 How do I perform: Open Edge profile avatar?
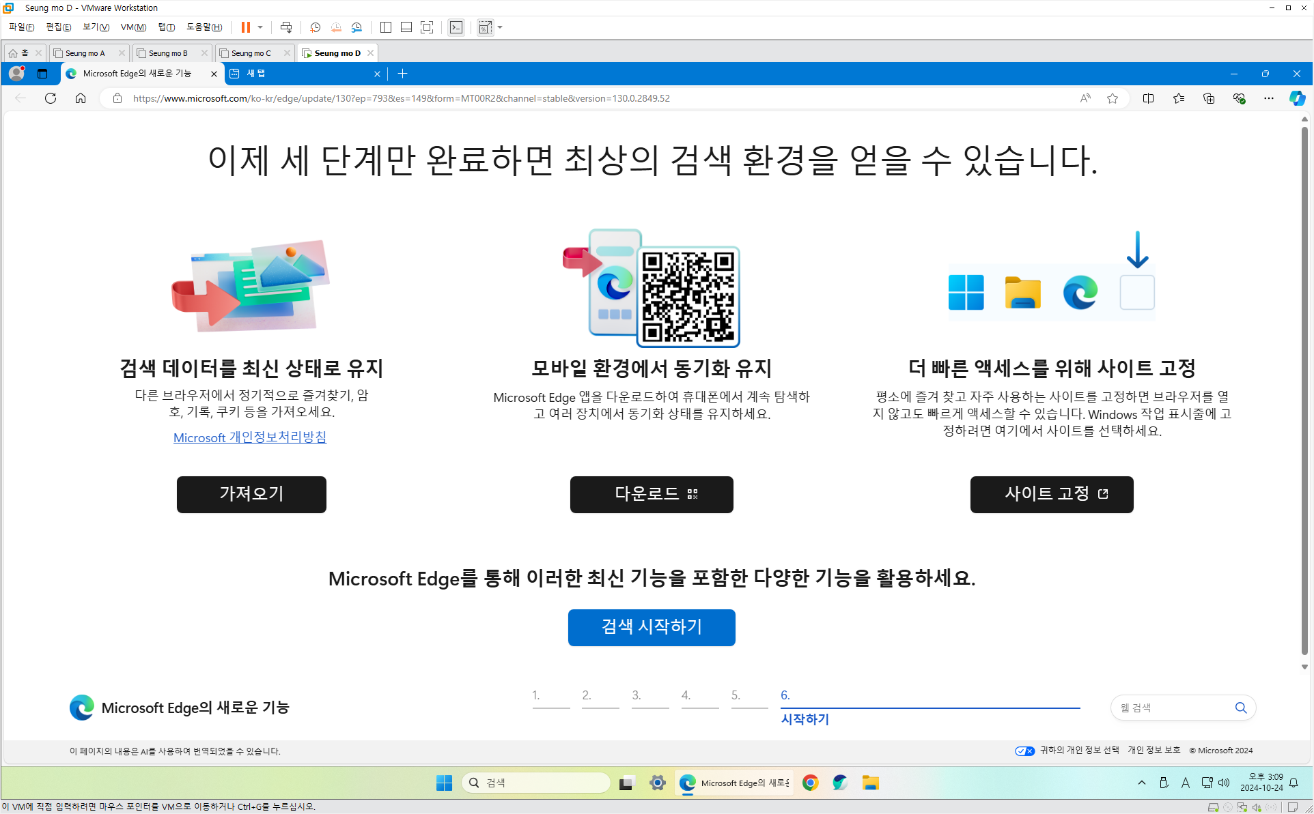[x=16, y=73]
